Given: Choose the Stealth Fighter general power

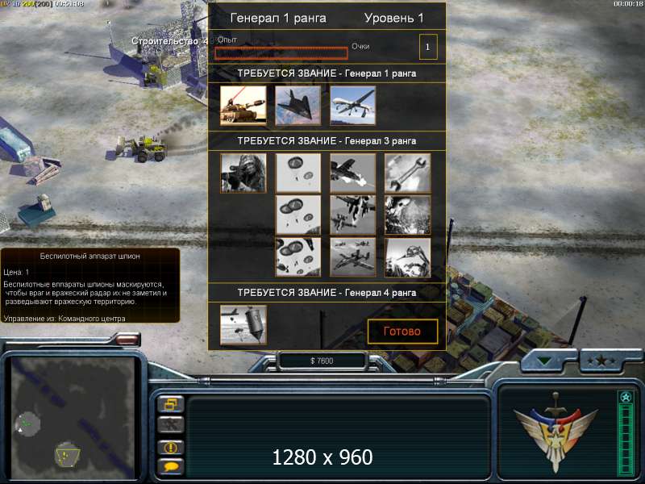Looking at the screenshot, I should 298,106.
